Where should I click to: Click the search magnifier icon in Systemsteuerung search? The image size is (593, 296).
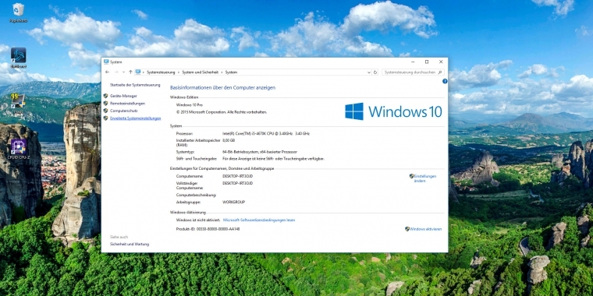pos(440,72)
